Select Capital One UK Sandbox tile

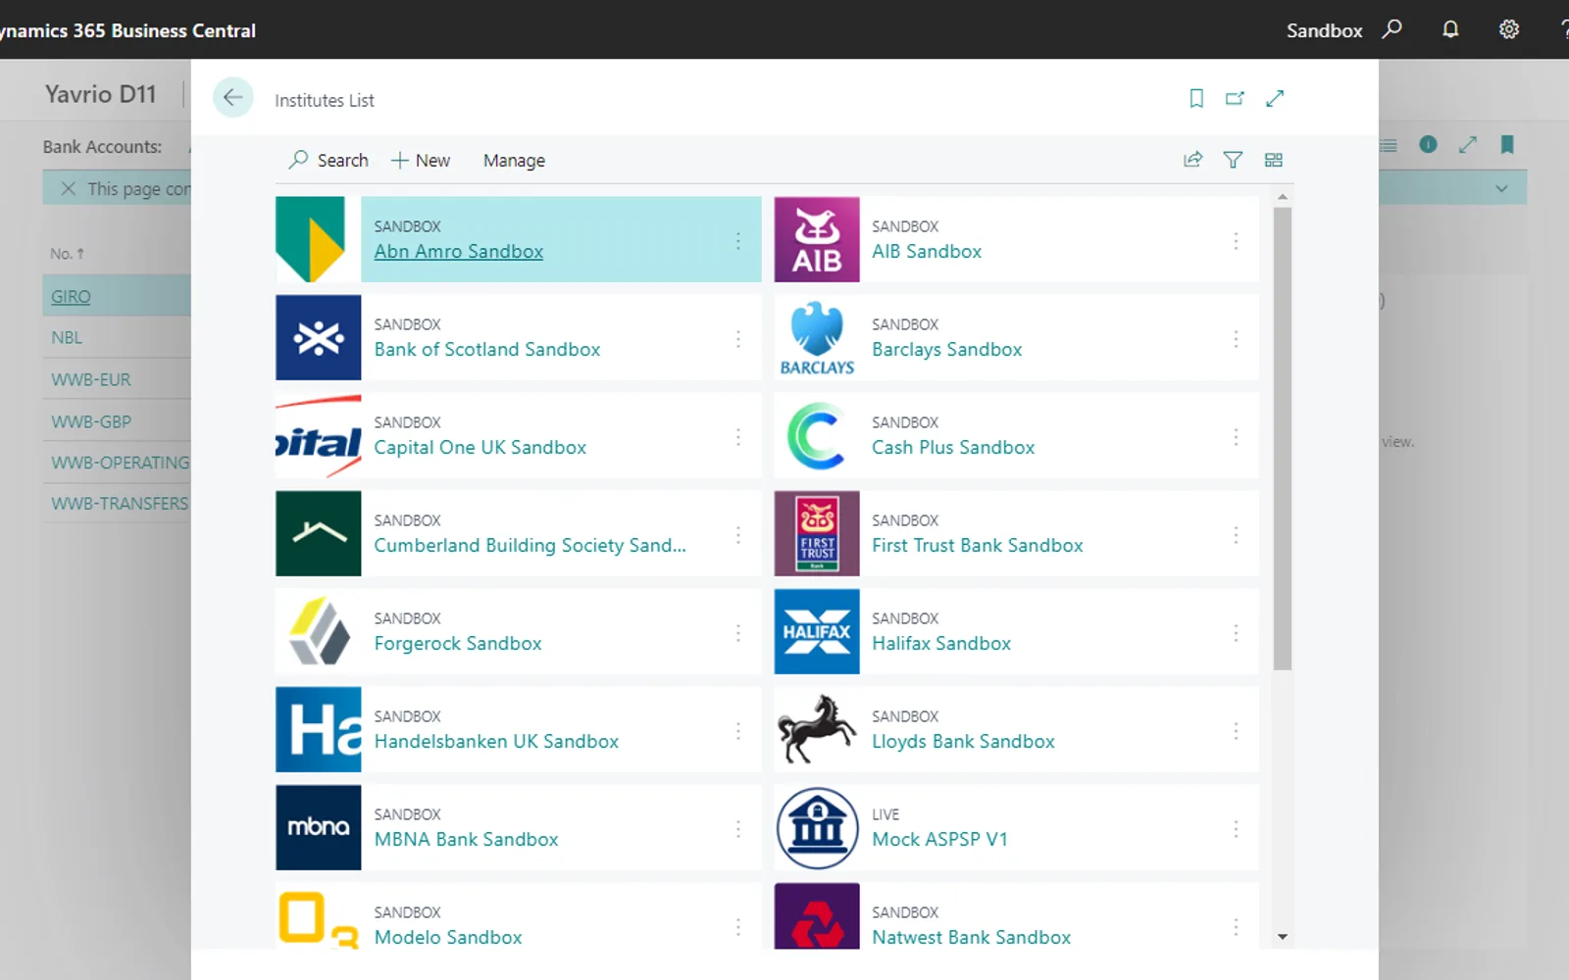click(x=518, y=435)
